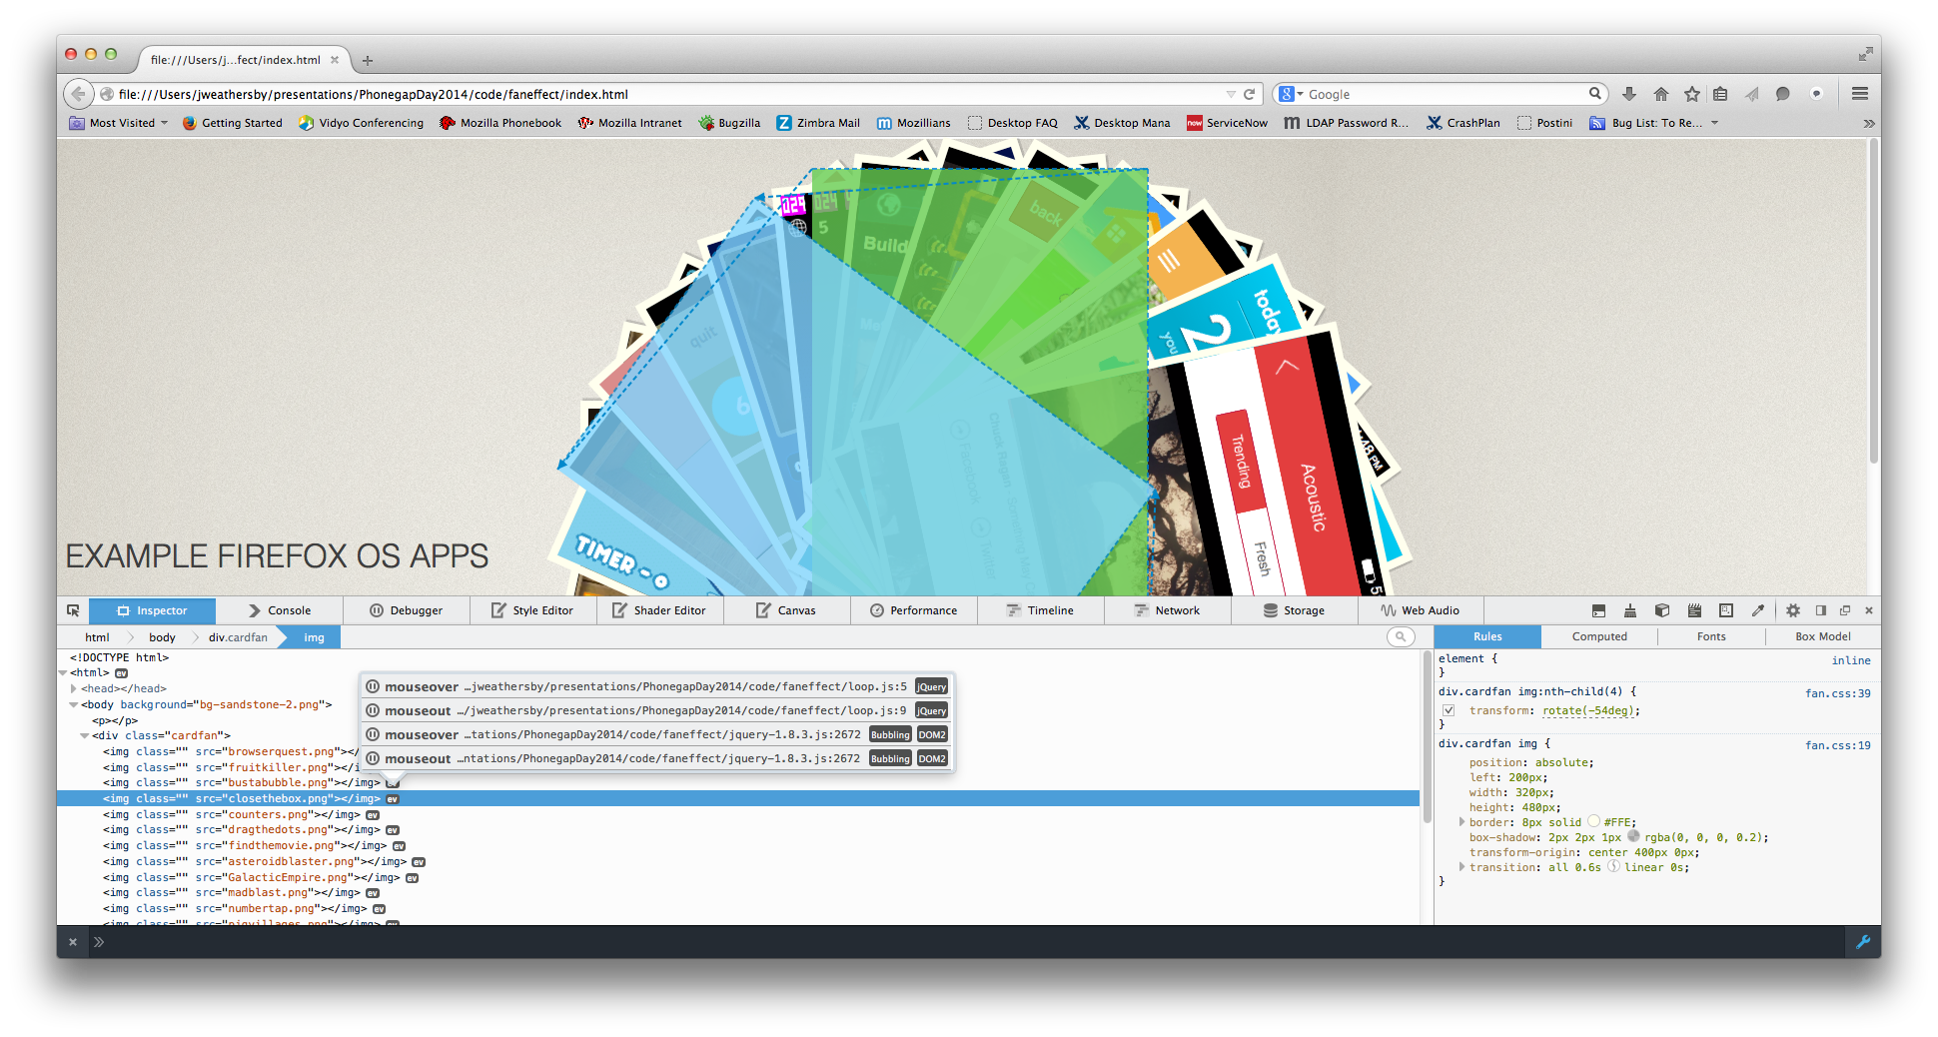
Task: Select the counters.png img row
Action: pyautogui.click(x=738, y=815)
